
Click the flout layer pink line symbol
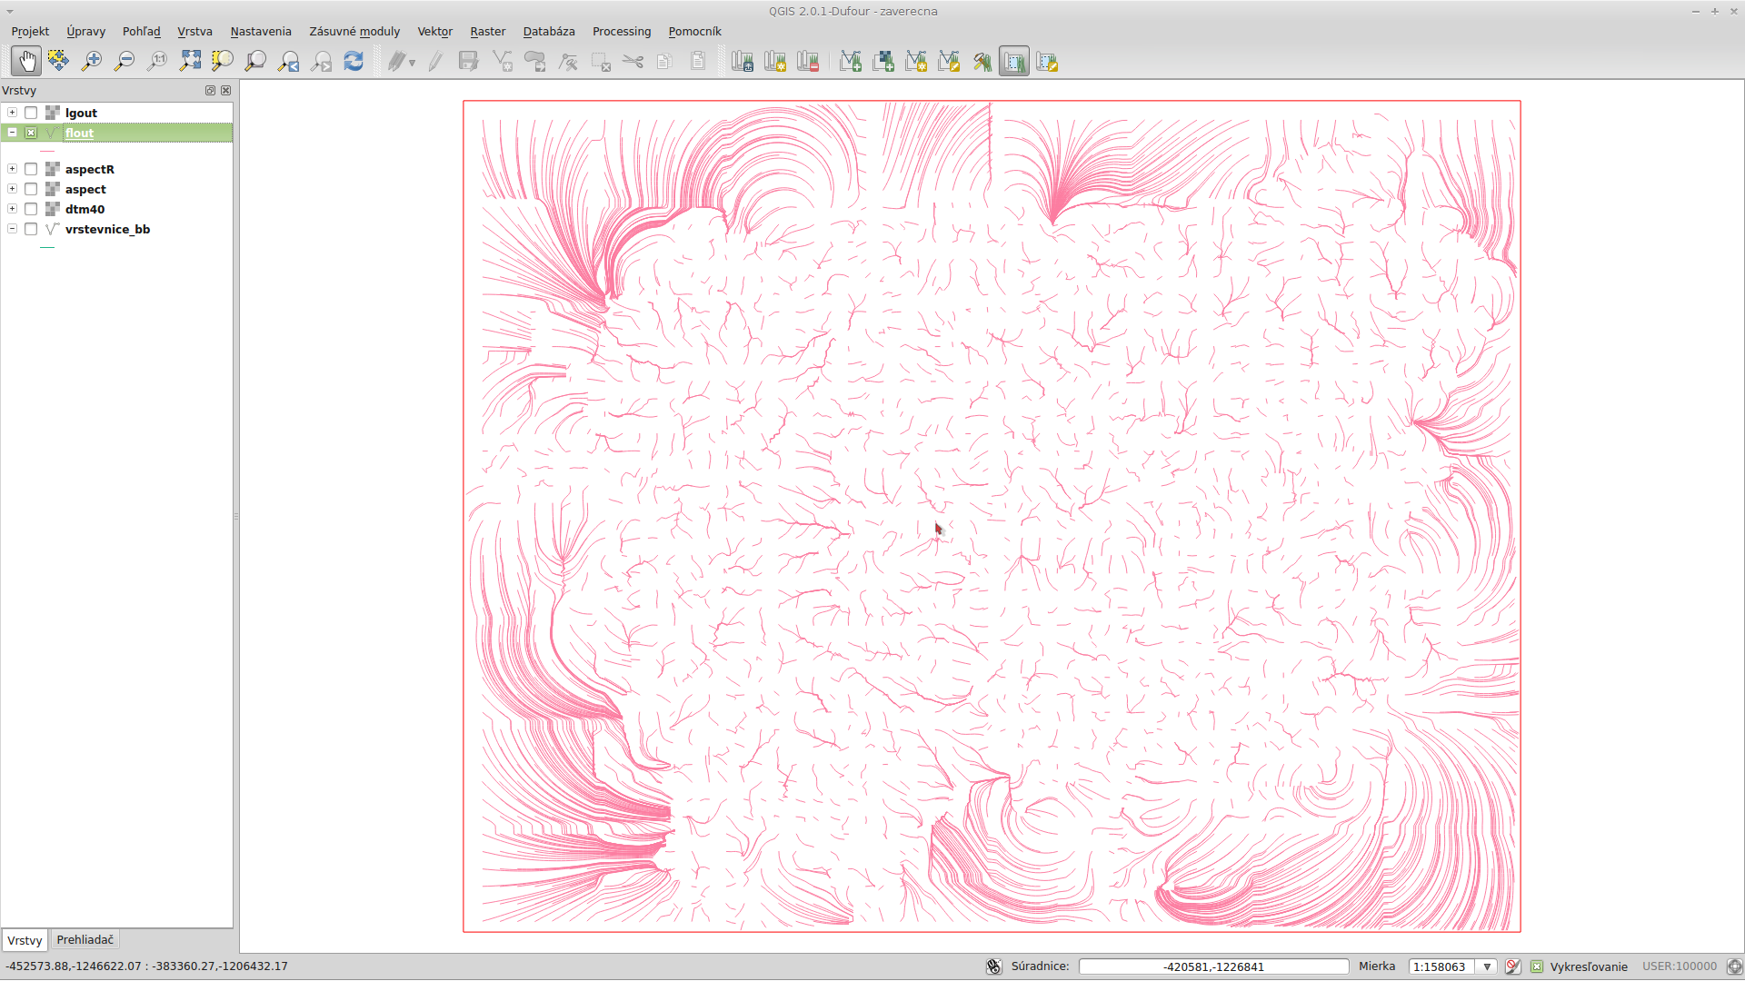pyautogui.click(x=47, y=151)
